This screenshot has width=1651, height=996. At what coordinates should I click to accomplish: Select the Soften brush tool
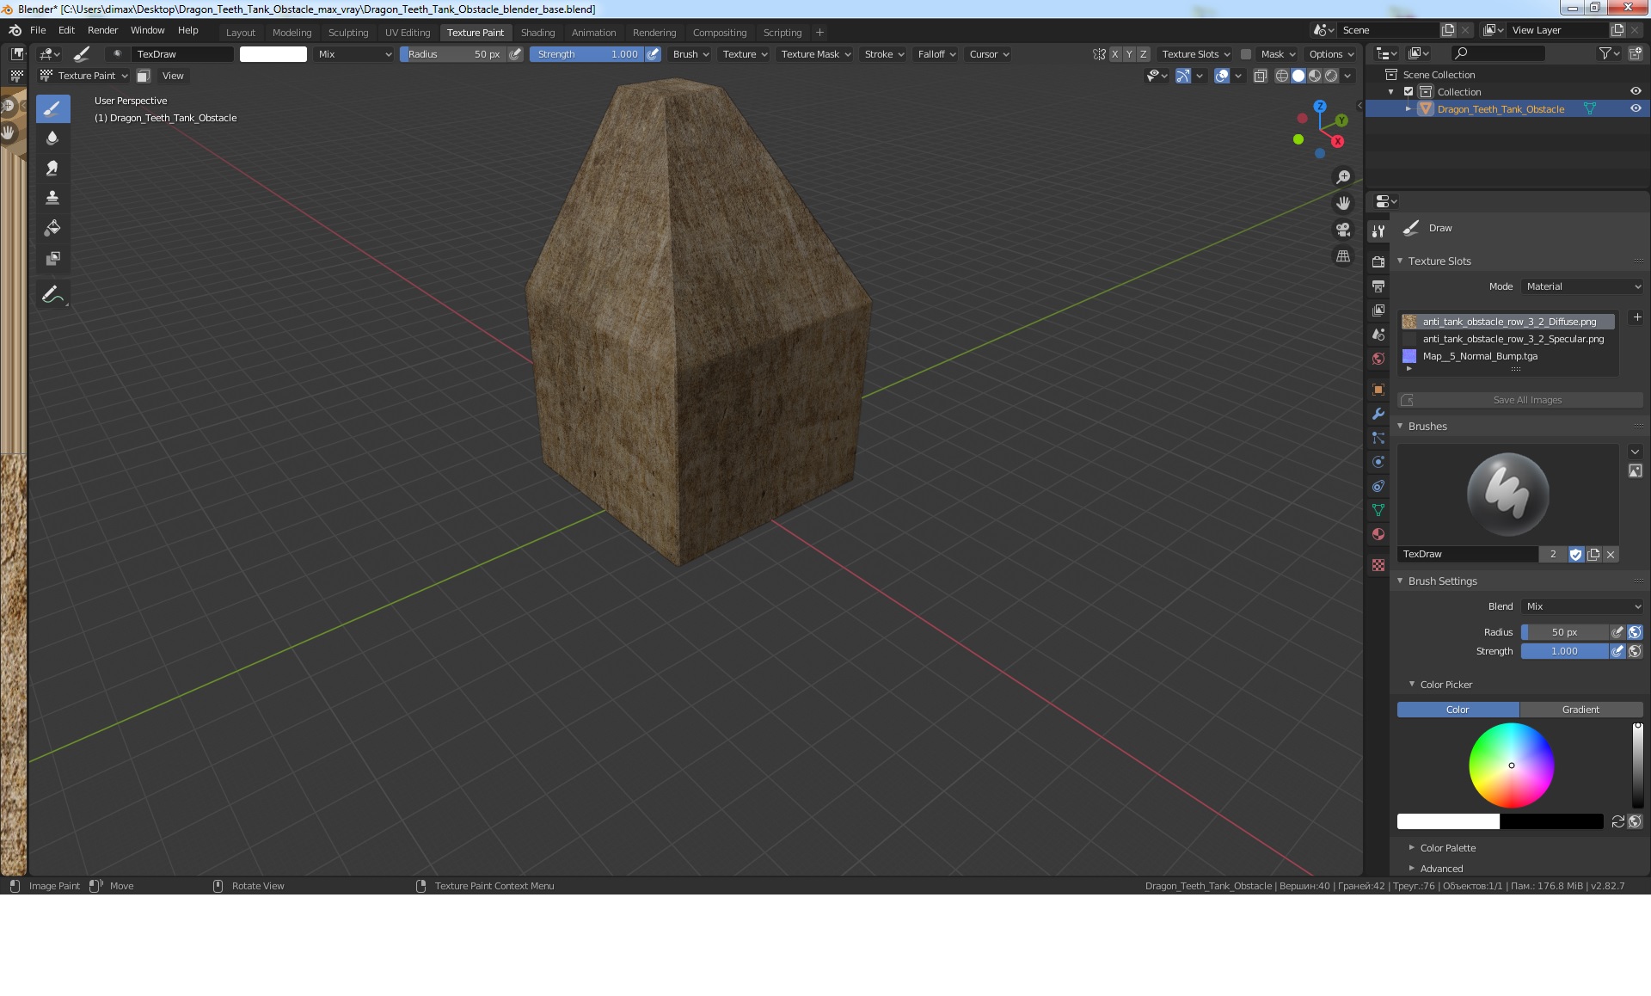click(52, 138)
